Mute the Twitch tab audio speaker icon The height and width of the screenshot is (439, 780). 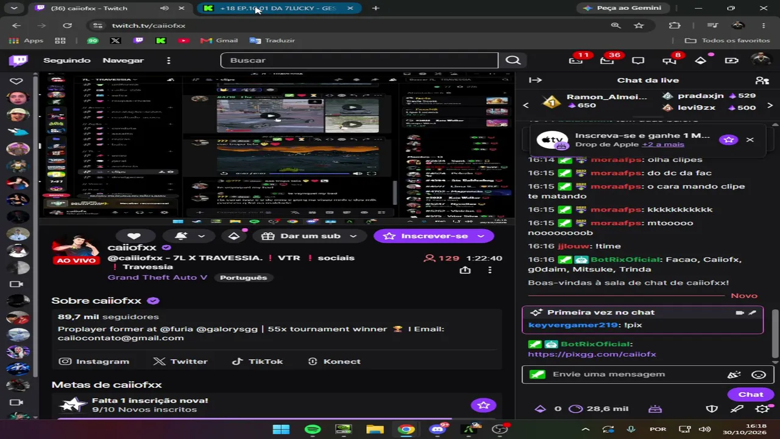pos(165,9)
